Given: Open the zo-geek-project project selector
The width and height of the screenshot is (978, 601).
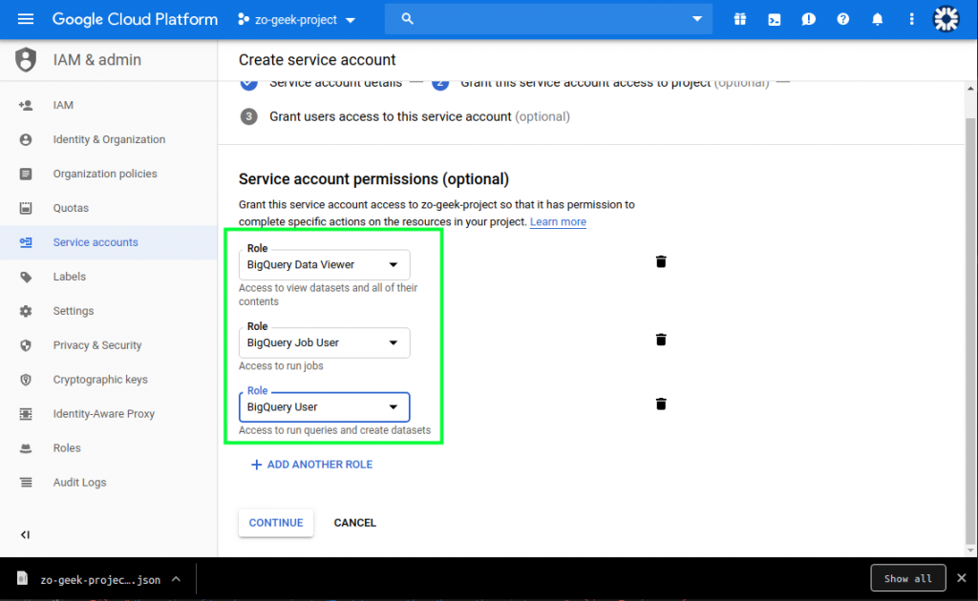Looking at the screenshot, I should (296, 19).
